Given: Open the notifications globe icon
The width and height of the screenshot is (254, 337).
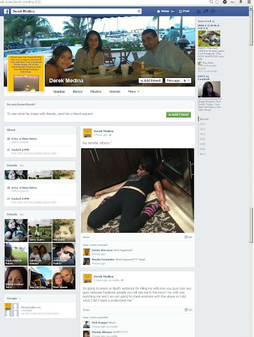Looking at the screenshot, I should (x=213, y=11).
